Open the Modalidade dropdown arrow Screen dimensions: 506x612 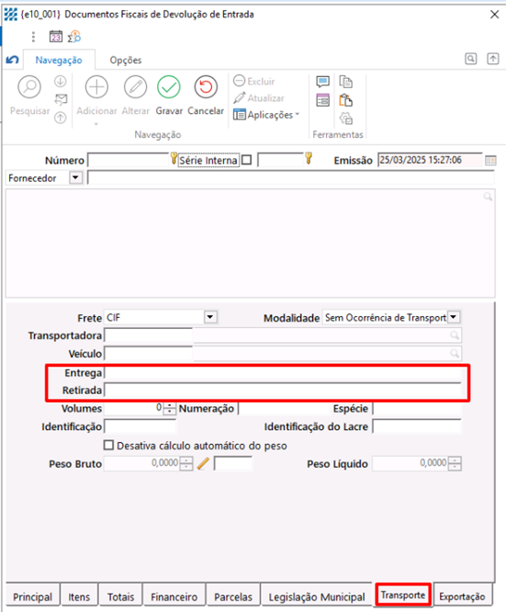click(454, 317)
